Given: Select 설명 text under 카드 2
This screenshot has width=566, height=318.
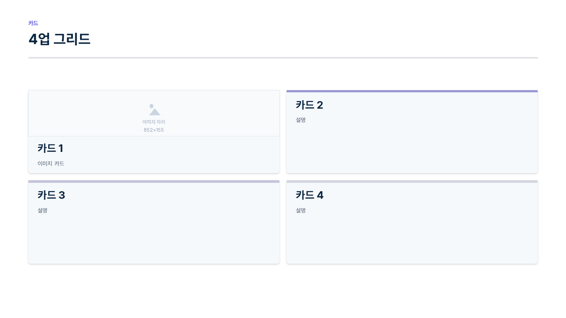Looking at the screenshot, I should [301, 120].
